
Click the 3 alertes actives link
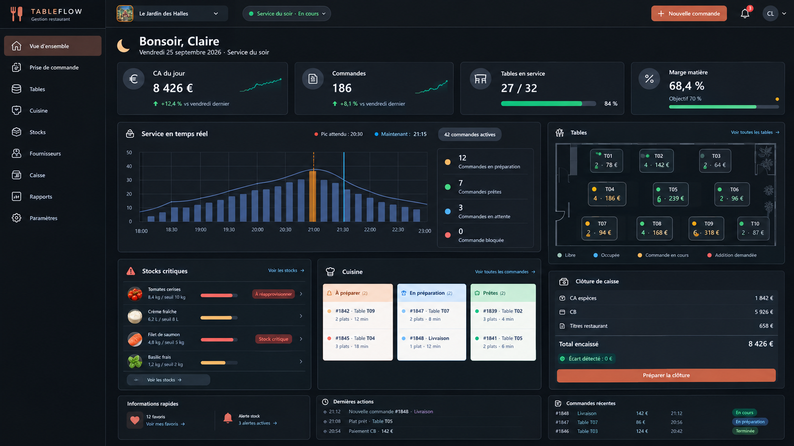coord(258,423)
